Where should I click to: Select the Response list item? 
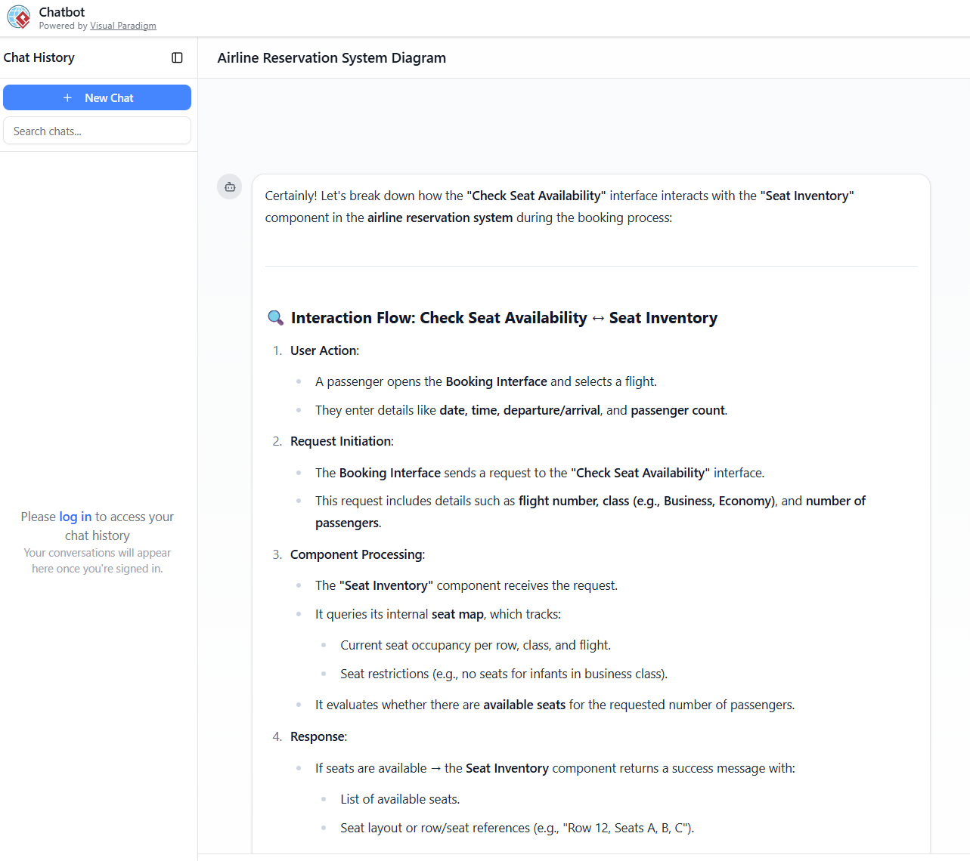318,736
